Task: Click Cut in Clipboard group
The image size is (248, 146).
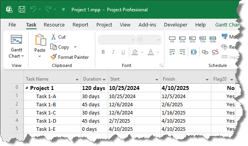Action: (58, 37)
